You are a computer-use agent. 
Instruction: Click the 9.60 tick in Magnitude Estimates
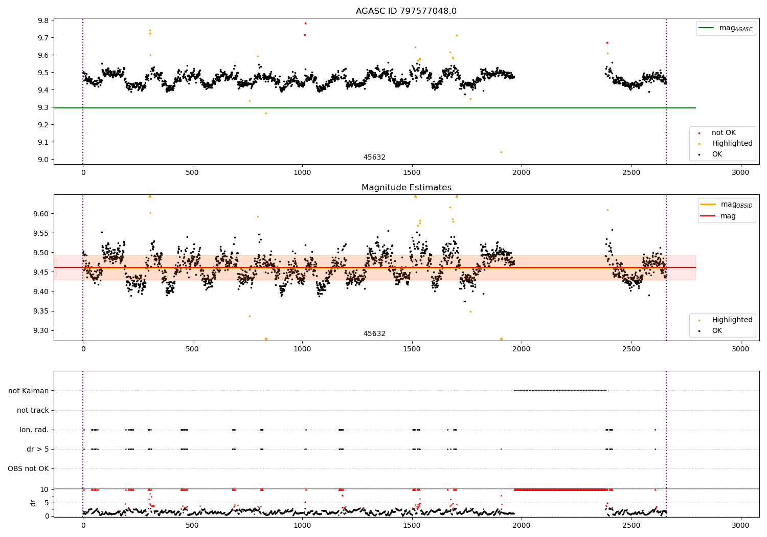tap(41, 214)
